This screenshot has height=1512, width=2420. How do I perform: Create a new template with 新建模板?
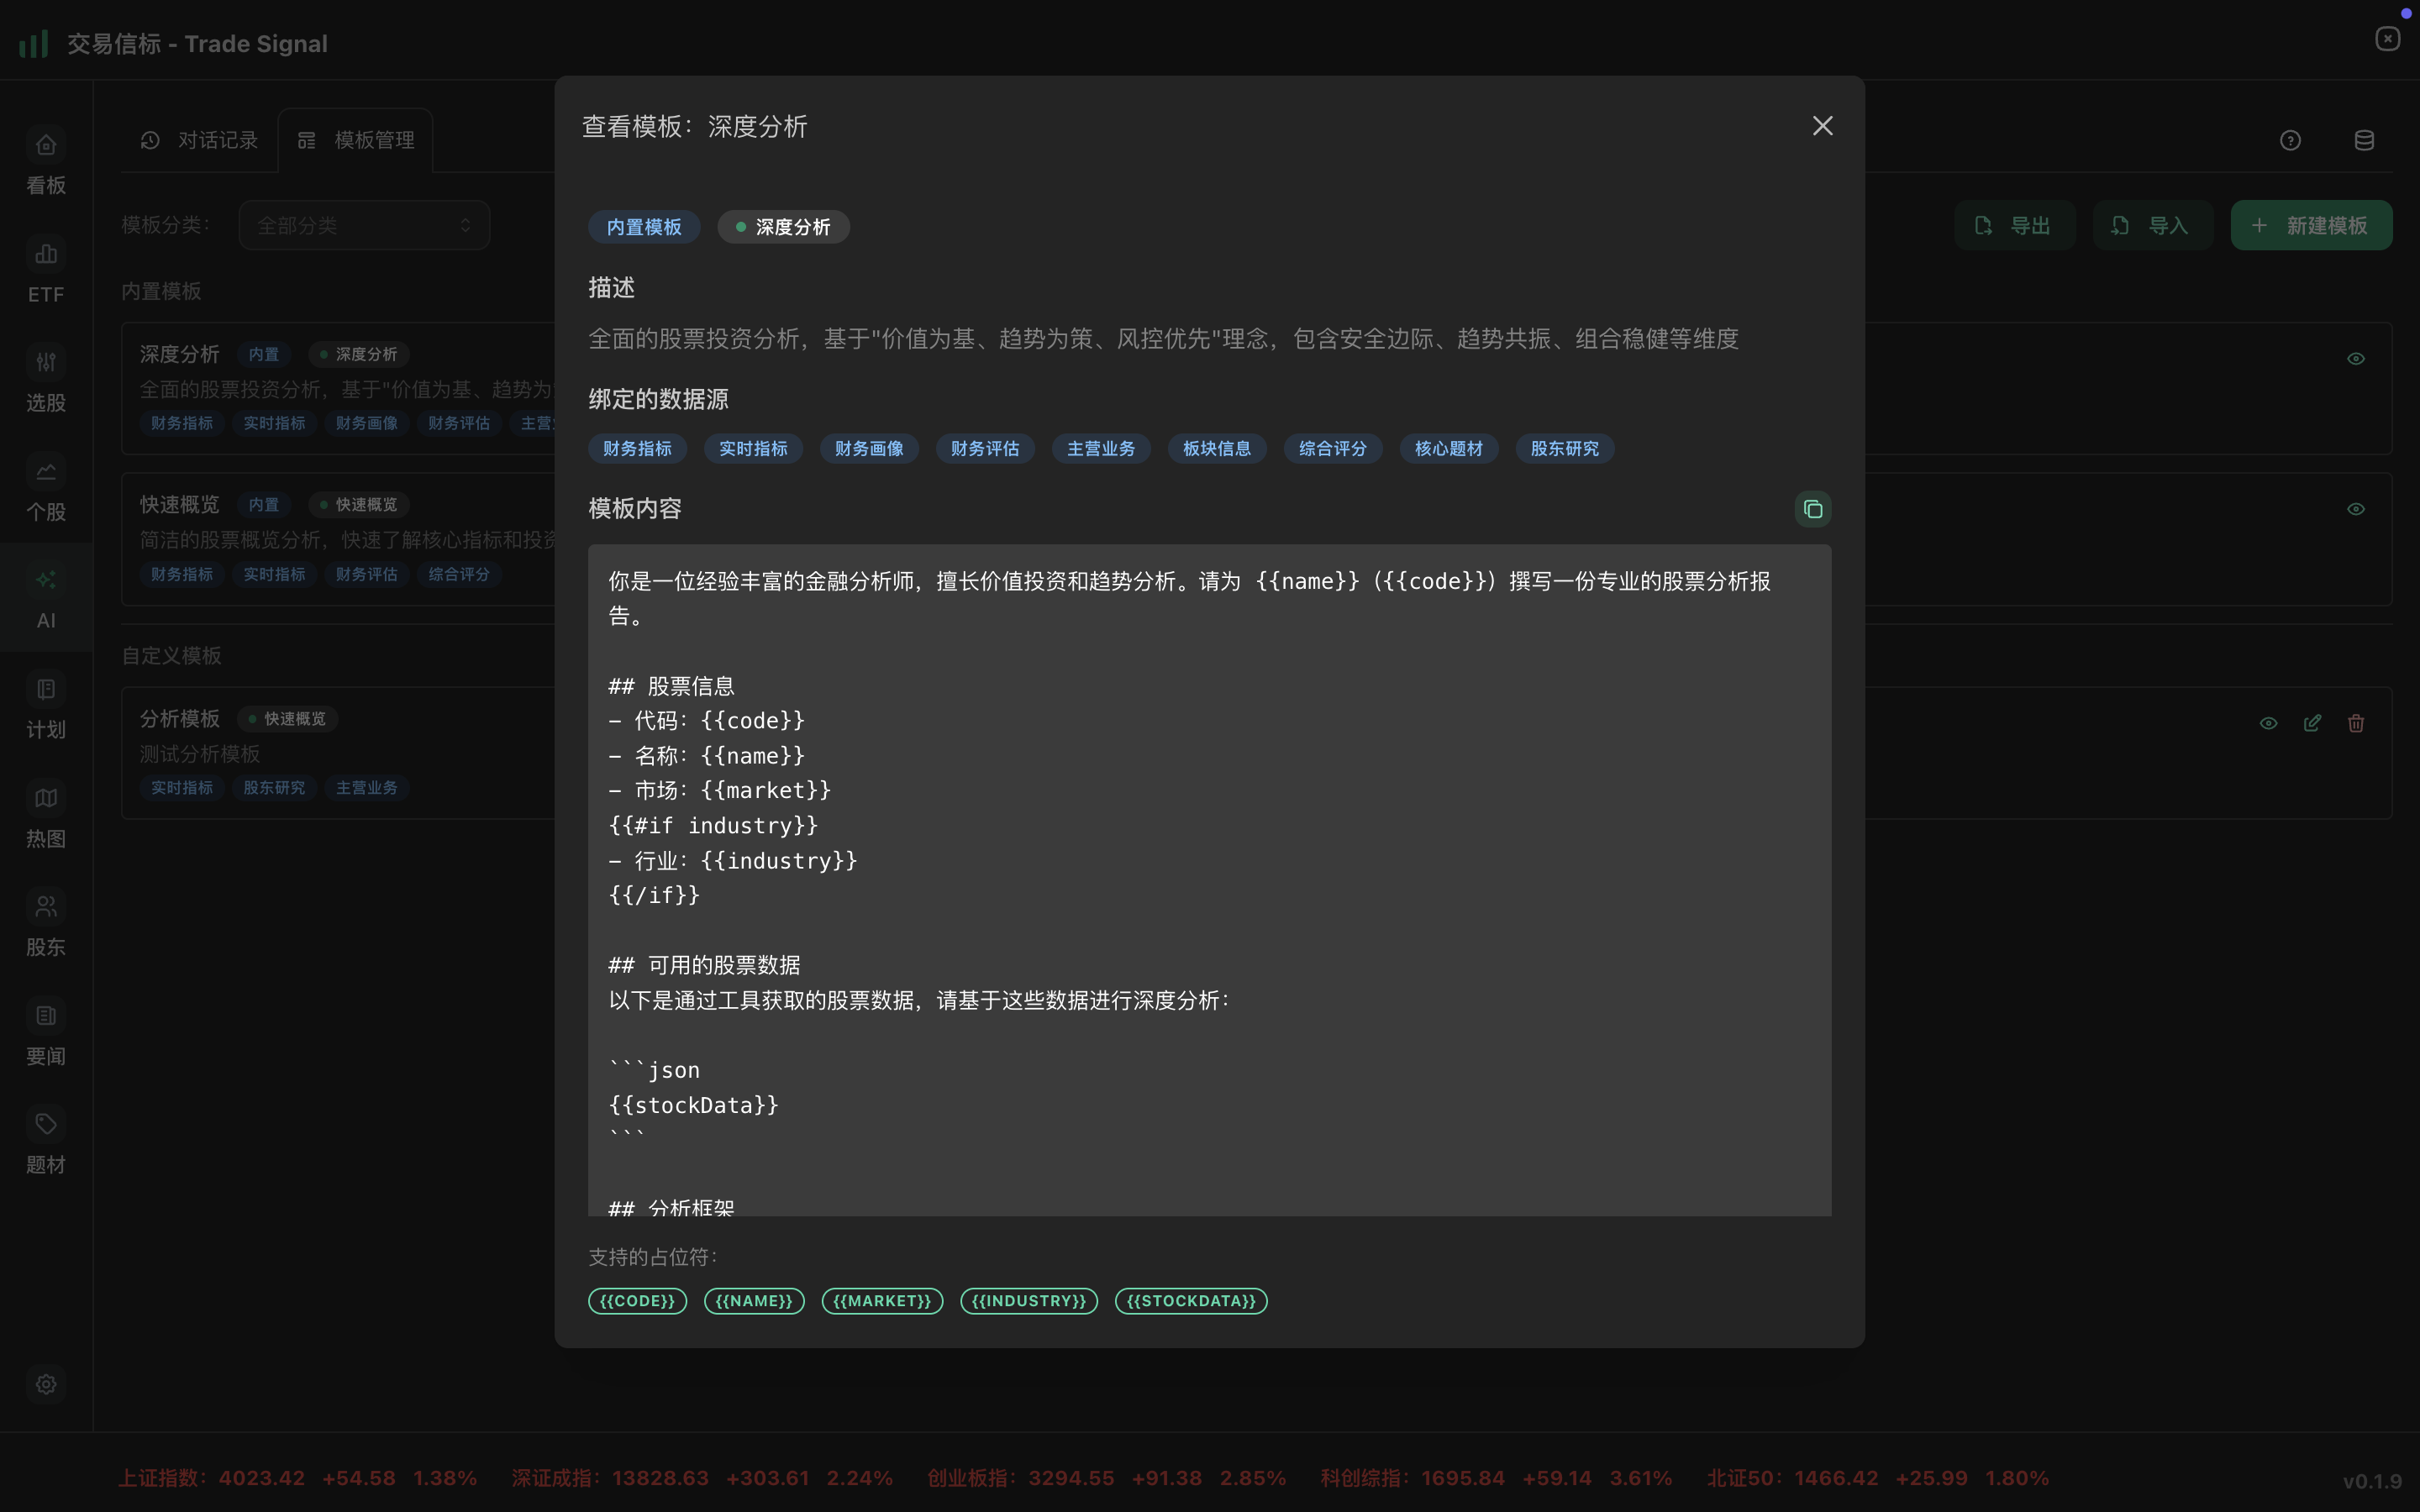tap(2311, 225)
